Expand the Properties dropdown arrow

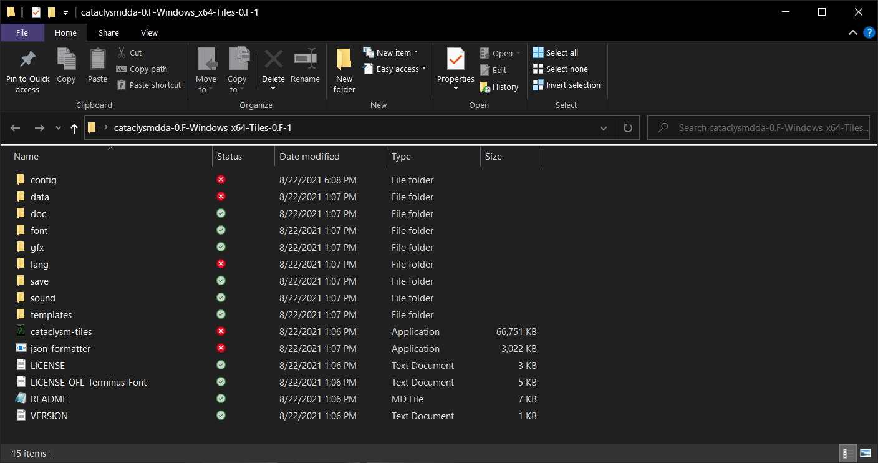pos(455,89)
